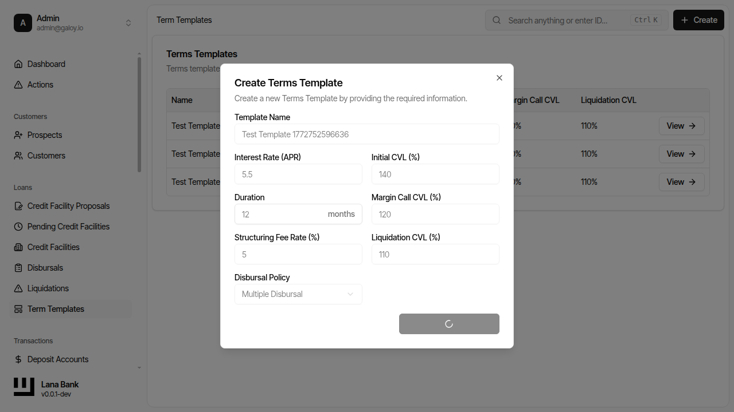Click the Lana Bank logo
This screenshot has width=734, height=412.
(24, 386)
